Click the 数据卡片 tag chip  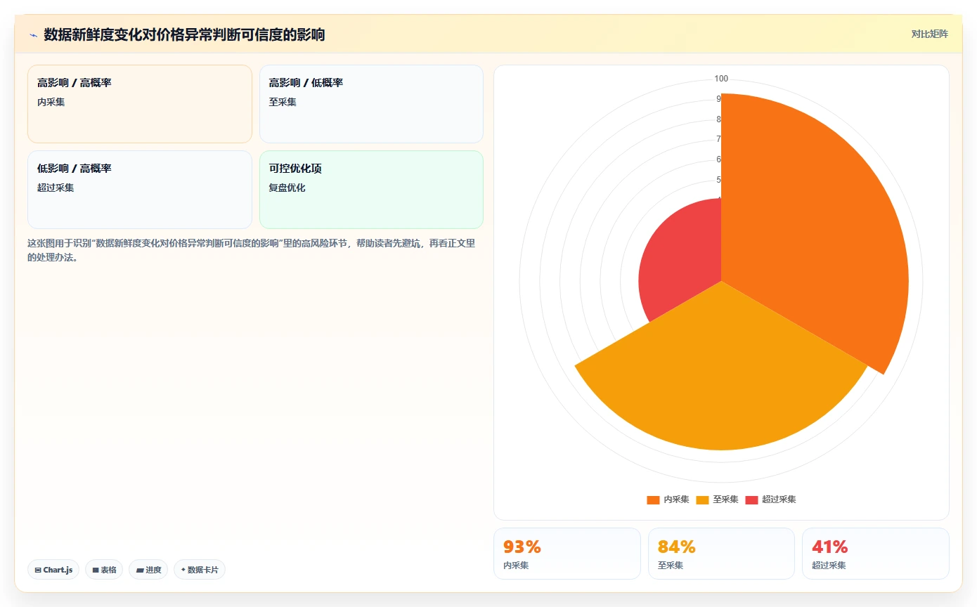coord(200,570)
